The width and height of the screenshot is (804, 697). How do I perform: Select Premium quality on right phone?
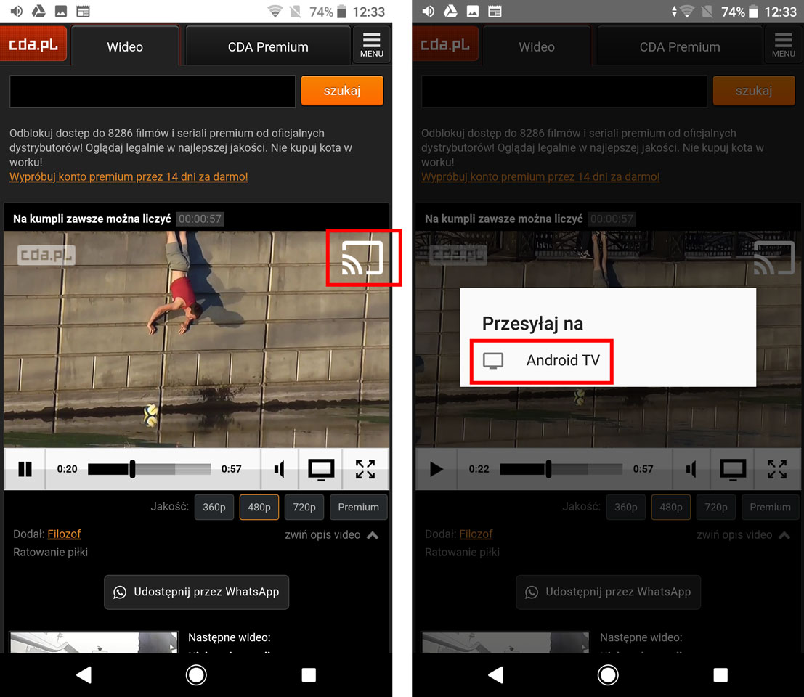coord(770,507)
